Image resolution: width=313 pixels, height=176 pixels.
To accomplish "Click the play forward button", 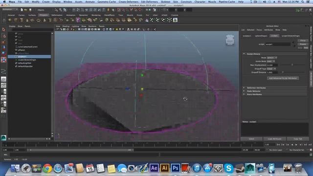I will click(296, 145).
